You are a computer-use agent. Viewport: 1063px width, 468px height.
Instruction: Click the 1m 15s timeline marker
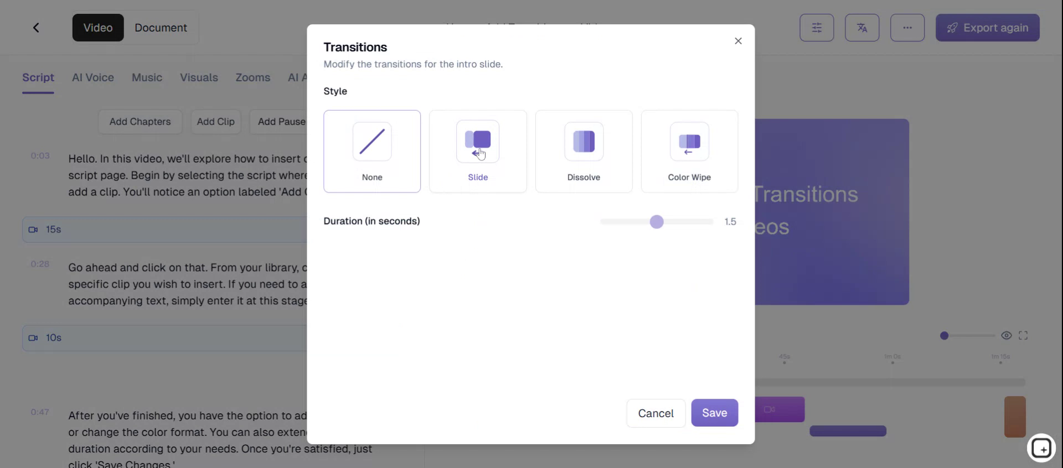(x=1000, y=357)
